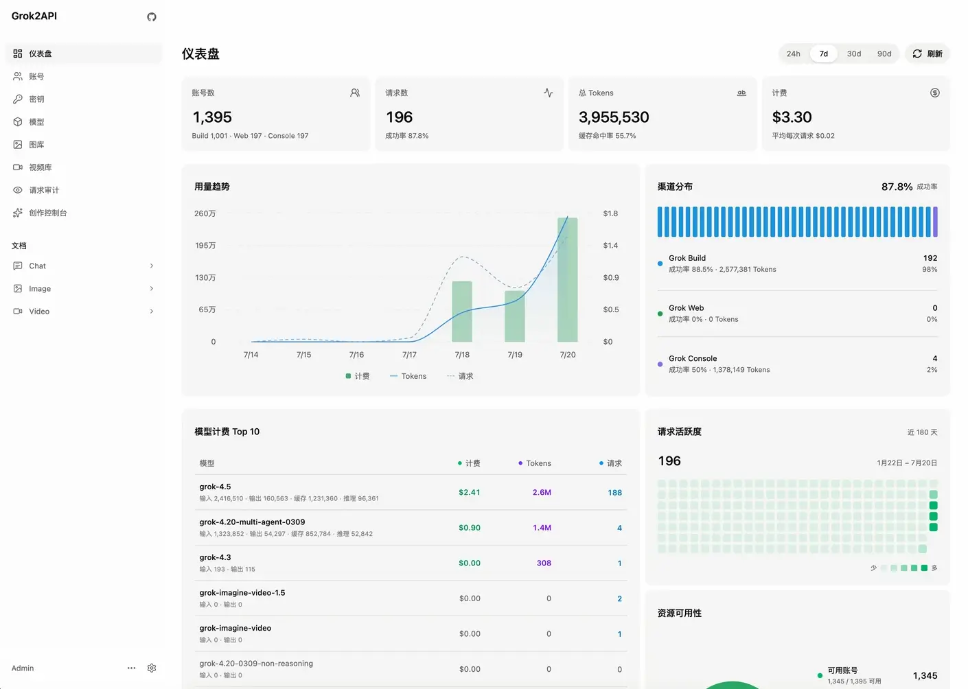Click the Admin user label
Image resolution: width=968 pixels, height=689 pixels.
pos(23,668)
